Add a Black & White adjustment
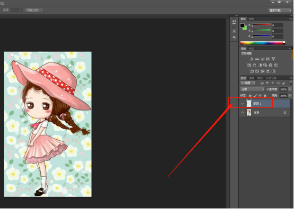Image resolution: width=294 pixels, height=209 pixels. (x=260, y=65)
